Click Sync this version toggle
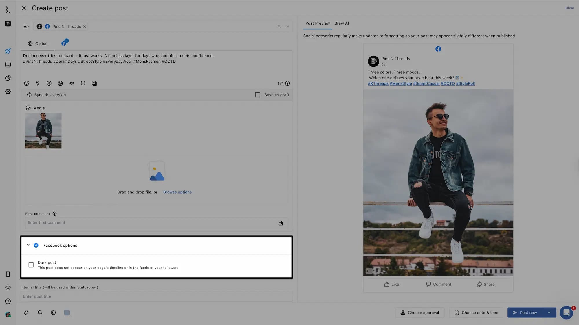The image size is (579, 325). click(47, 95)
